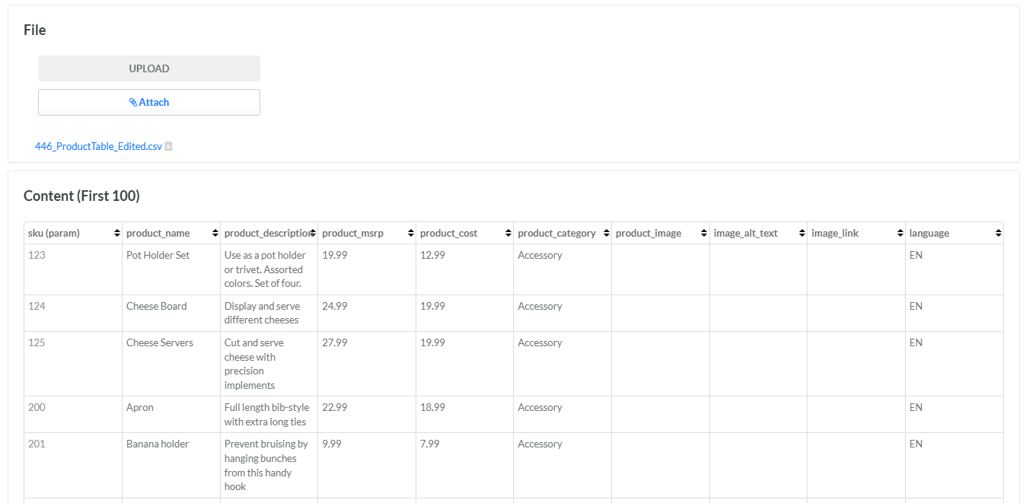This screenshot has width=1026, height=503.
Task: Click sort arrows in sku (param) column
Action: coord(117,234)
